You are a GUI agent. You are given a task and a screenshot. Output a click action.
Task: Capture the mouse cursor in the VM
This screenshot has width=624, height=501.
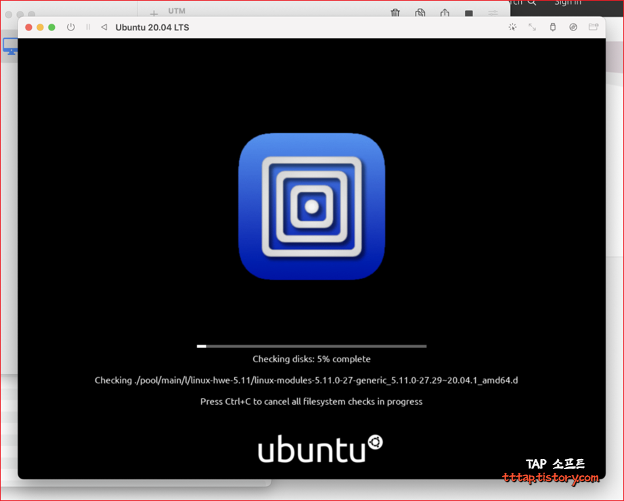point(512,27)
